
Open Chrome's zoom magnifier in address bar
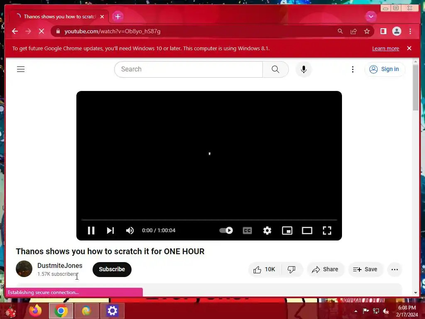[x=340, y=31]
